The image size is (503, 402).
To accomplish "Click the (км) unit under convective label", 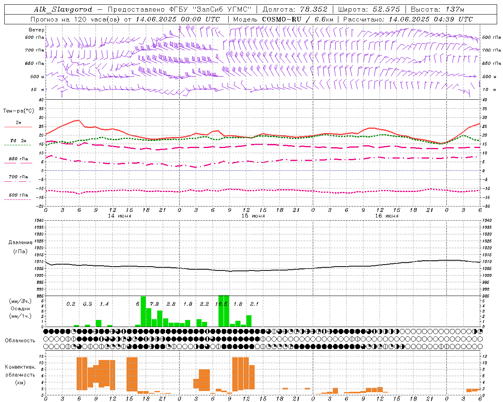I will [x=20, y=382].
